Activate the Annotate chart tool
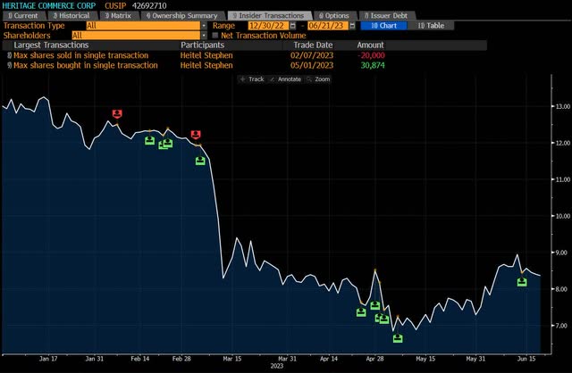Viewport: 572px width, 373px height. pos(285,79)
